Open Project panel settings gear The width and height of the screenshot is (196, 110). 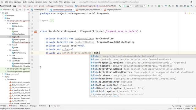[x=24, y=9]
